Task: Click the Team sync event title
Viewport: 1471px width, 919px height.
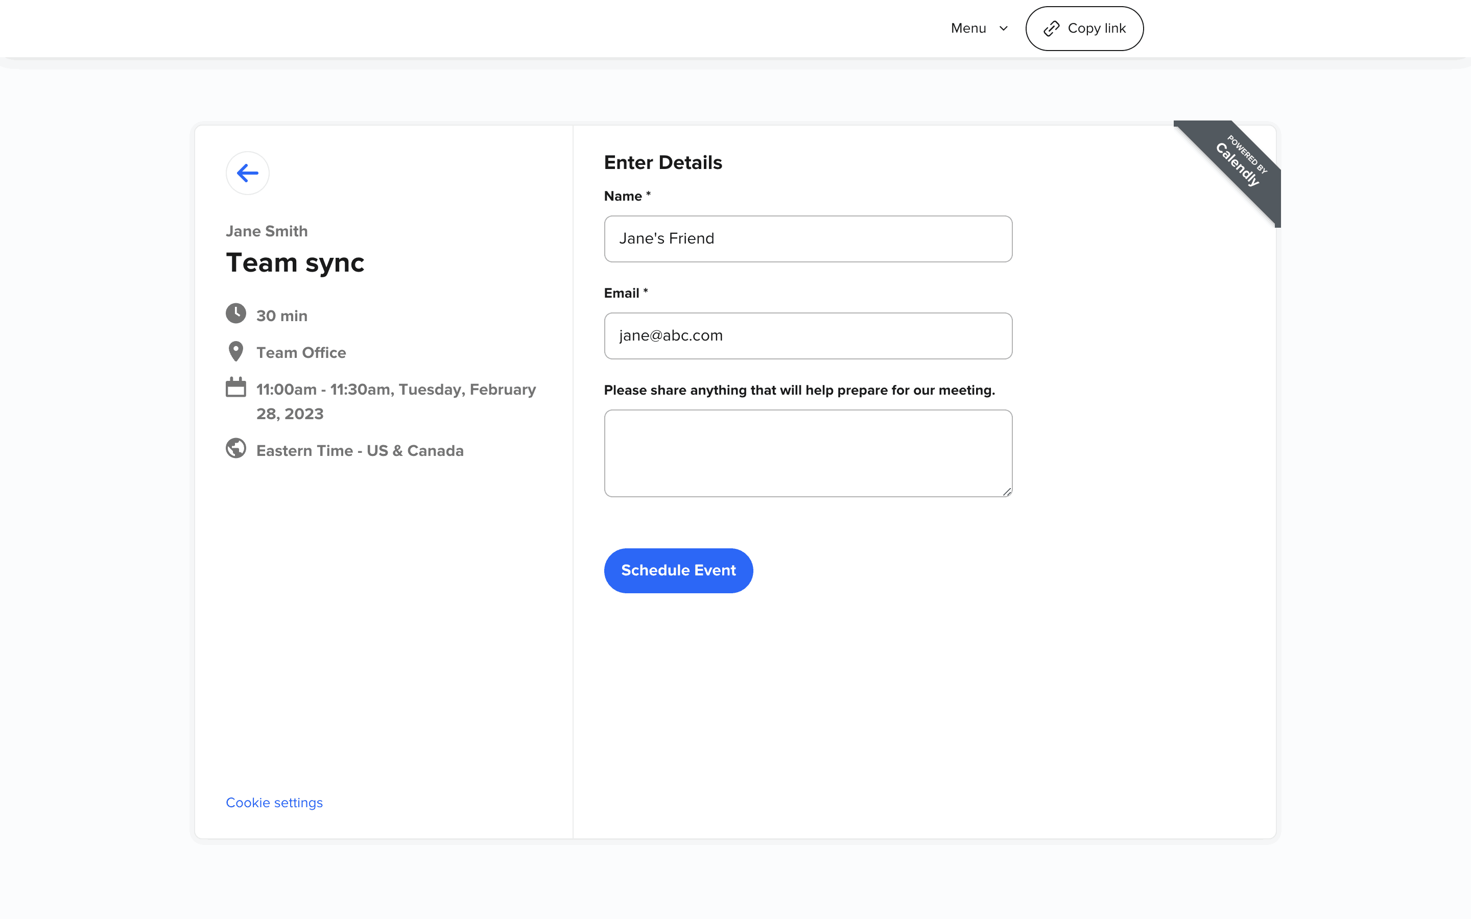Action: (x=295, y=262)
